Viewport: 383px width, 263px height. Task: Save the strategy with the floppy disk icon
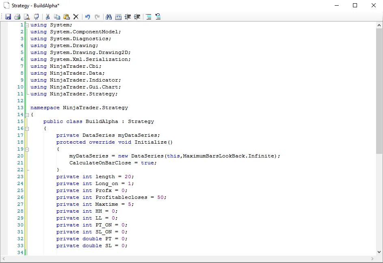(8, 17)
